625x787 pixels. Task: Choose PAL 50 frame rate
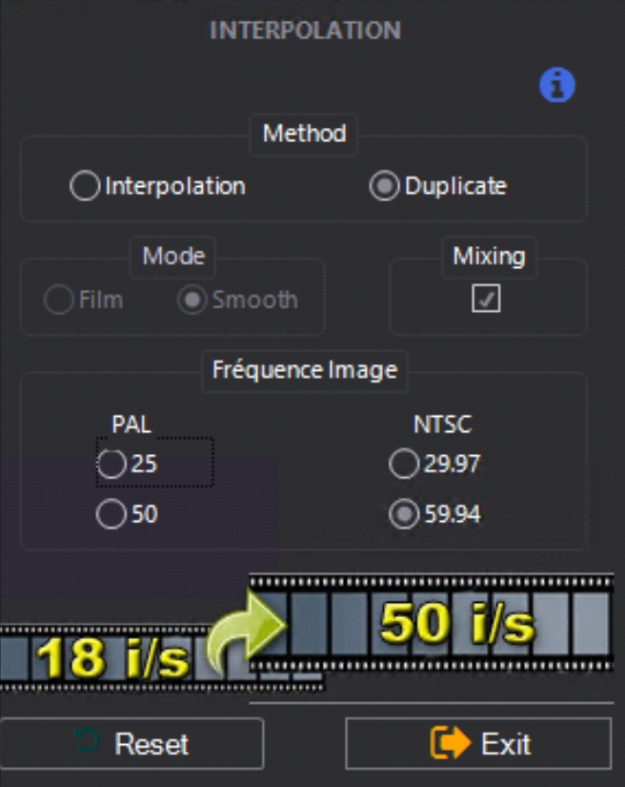[111, 515]
